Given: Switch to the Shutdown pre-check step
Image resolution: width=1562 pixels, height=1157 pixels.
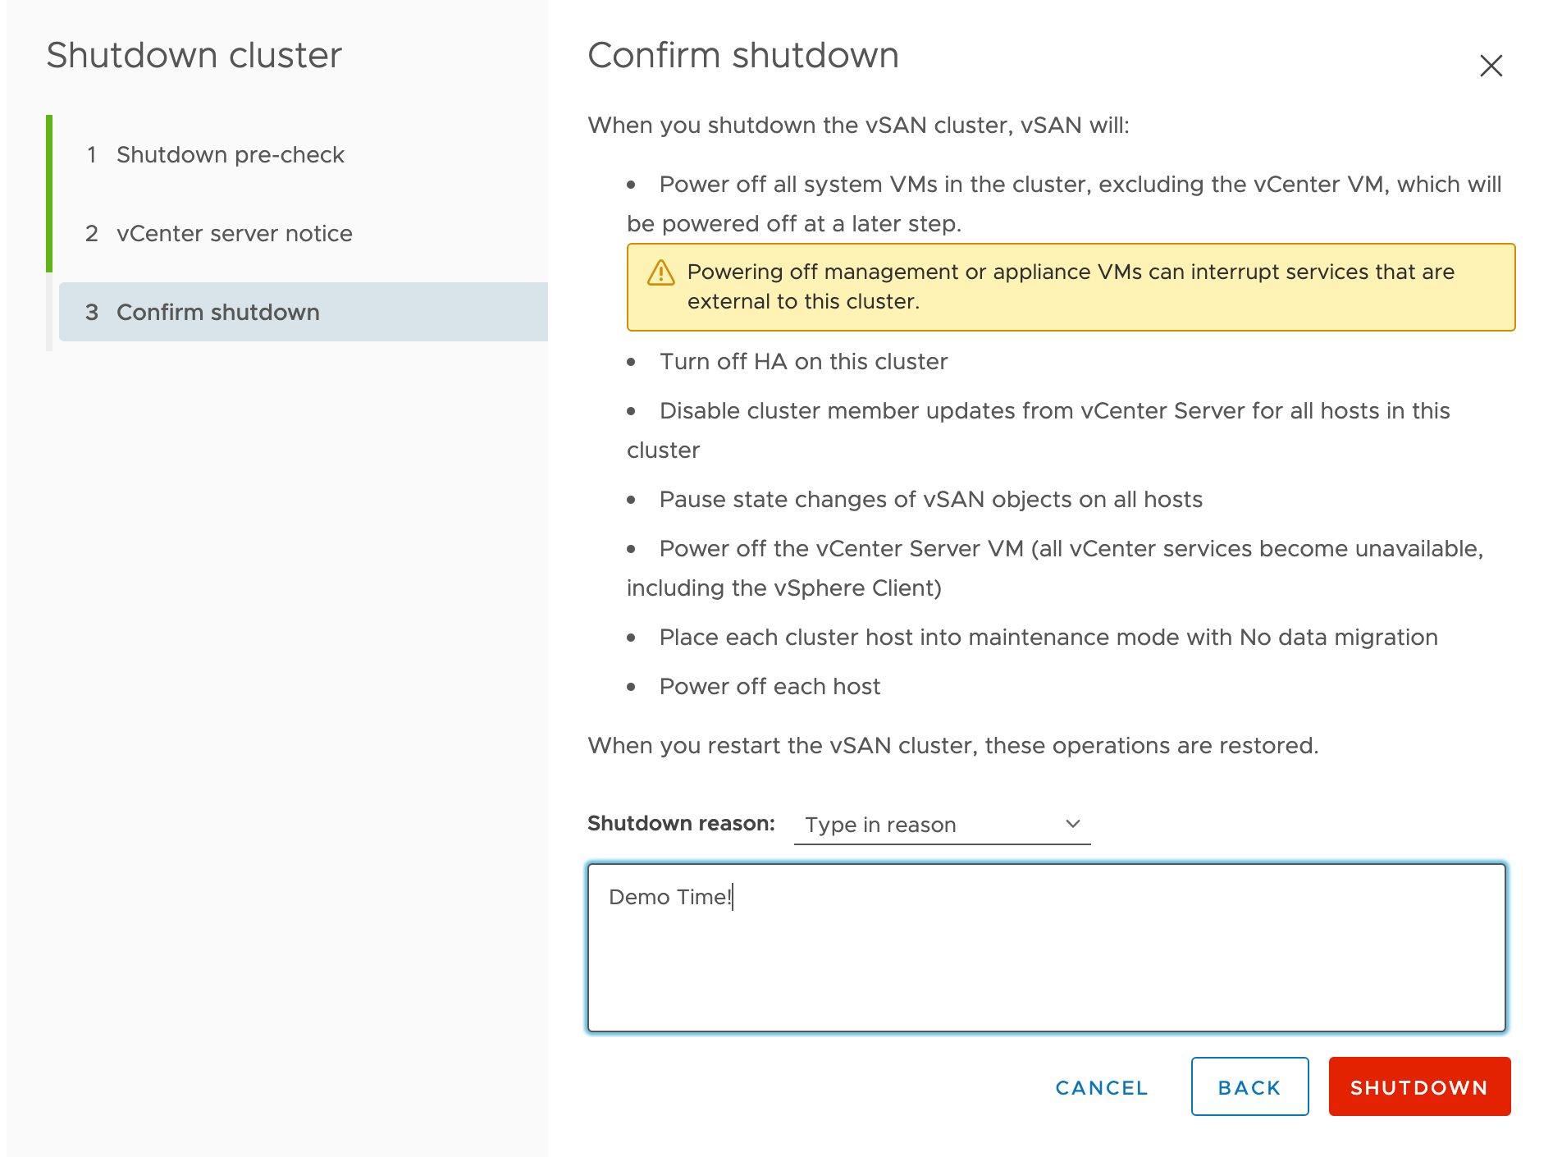Looking at the screenshot, I should click(231, 154).
